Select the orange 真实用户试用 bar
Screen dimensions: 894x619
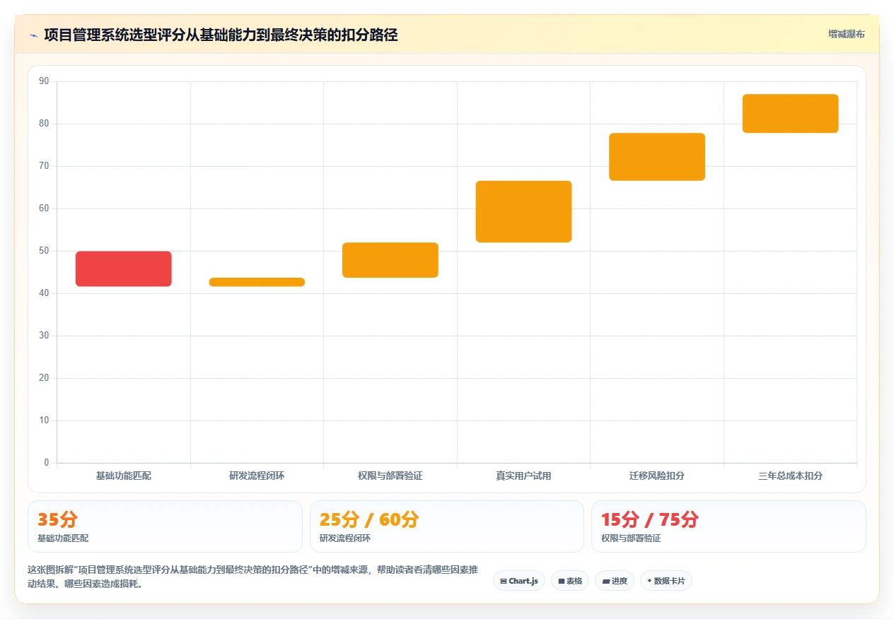[523, 211]
